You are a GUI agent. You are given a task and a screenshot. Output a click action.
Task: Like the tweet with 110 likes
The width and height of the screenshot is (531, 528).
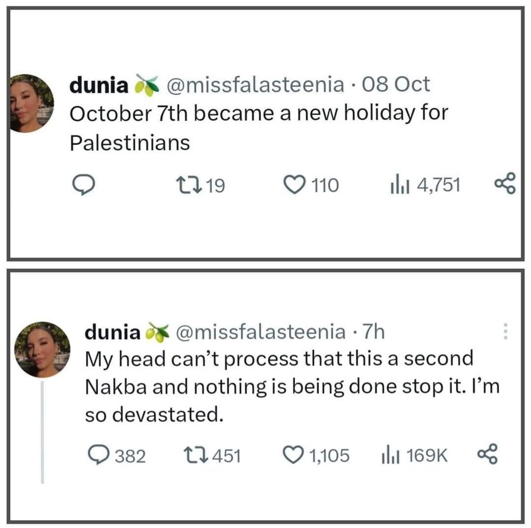[292, 186]
